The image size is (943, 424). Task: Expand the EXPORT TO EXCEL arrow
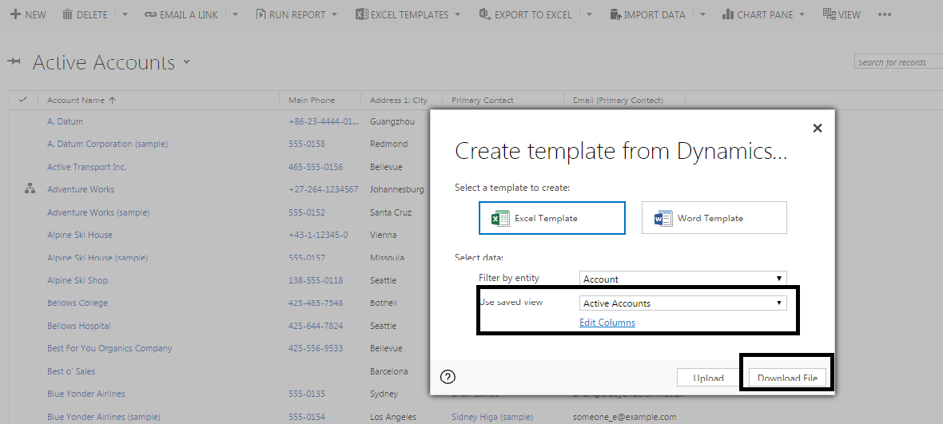pyautogui.click(x=590, y=14)
